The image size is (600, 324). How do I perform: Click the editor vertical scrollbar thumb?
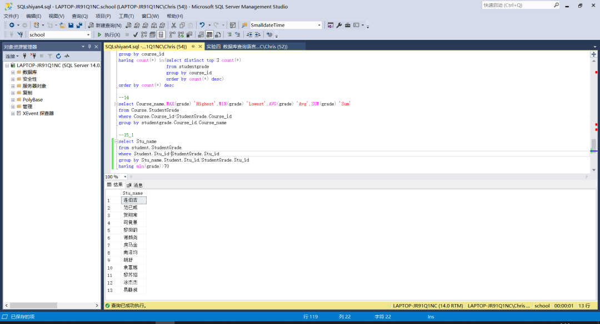[x=593, y=145]
